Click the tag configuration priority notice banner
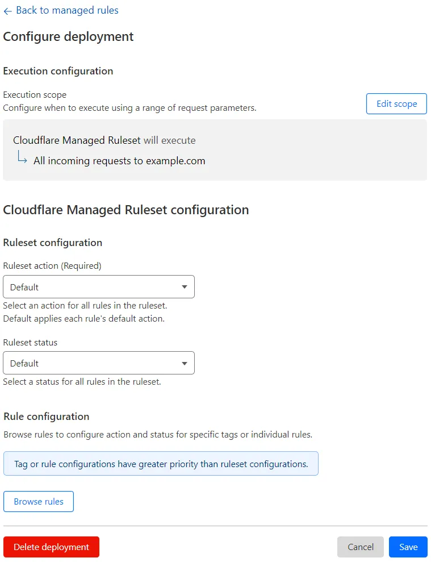Screen dimensions: 431x562 161,463
